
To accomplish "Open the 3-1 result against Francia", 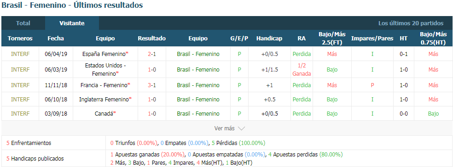I will point(151,85).
